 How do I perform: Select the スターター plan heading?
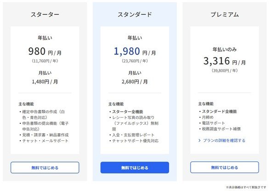45,14
